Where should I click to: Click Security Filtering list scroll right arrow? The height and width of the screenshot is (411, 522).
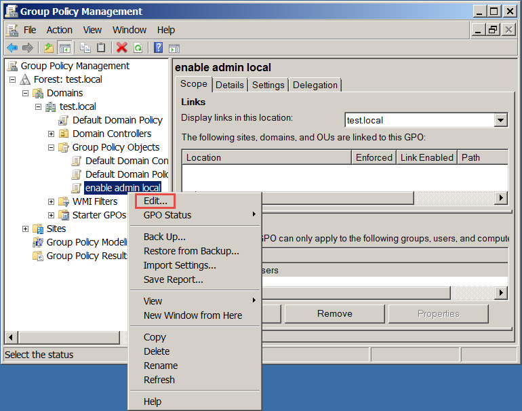(501, 293)
